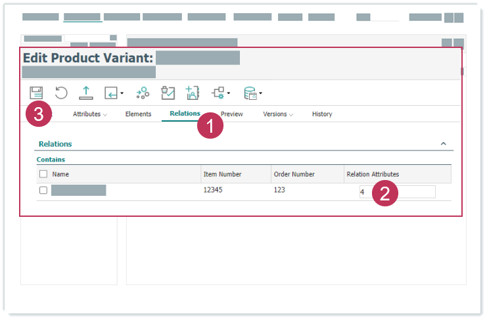Viewport: 487px width, 320px height.
Task: Expand the Attributes tab dropdown
Action: pos(90,114)
